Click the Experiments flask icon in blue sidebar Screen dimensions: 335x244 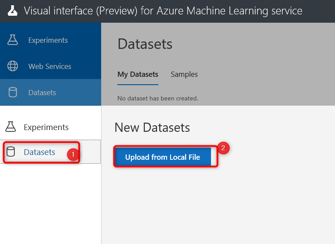(x=13, y=40)
